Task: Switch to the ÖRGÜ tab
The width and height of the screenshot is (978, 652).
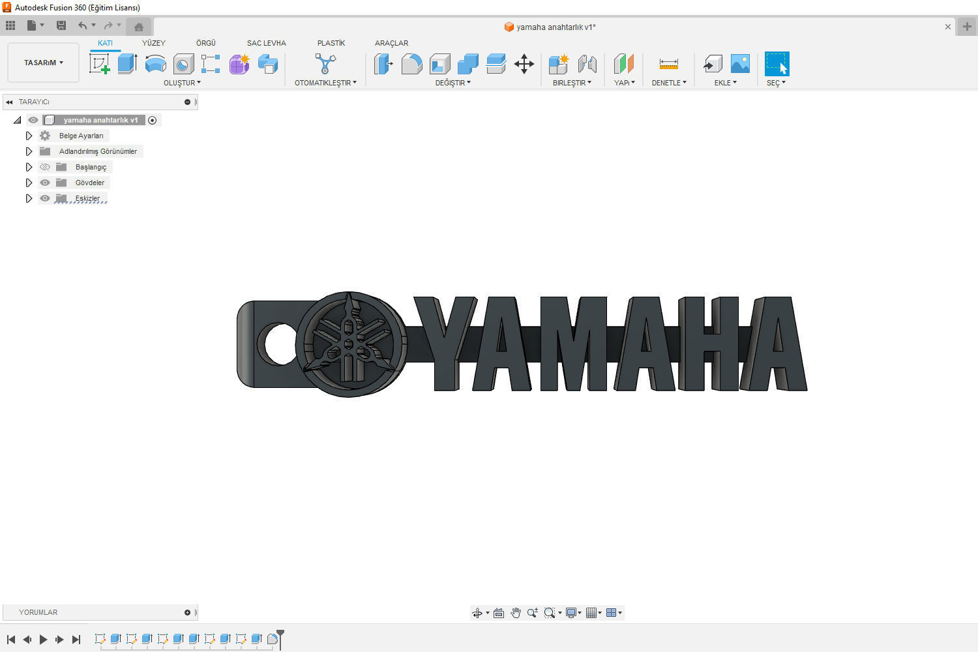Action: pos(206,43)
